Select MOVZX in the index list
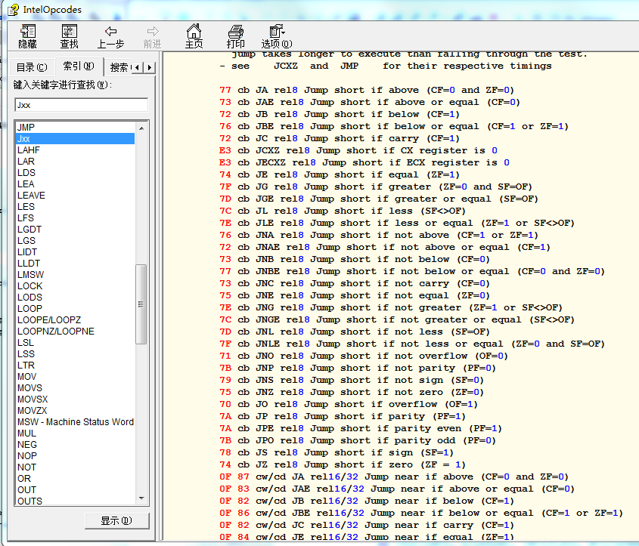639x546 pixels. pos(76,411)
